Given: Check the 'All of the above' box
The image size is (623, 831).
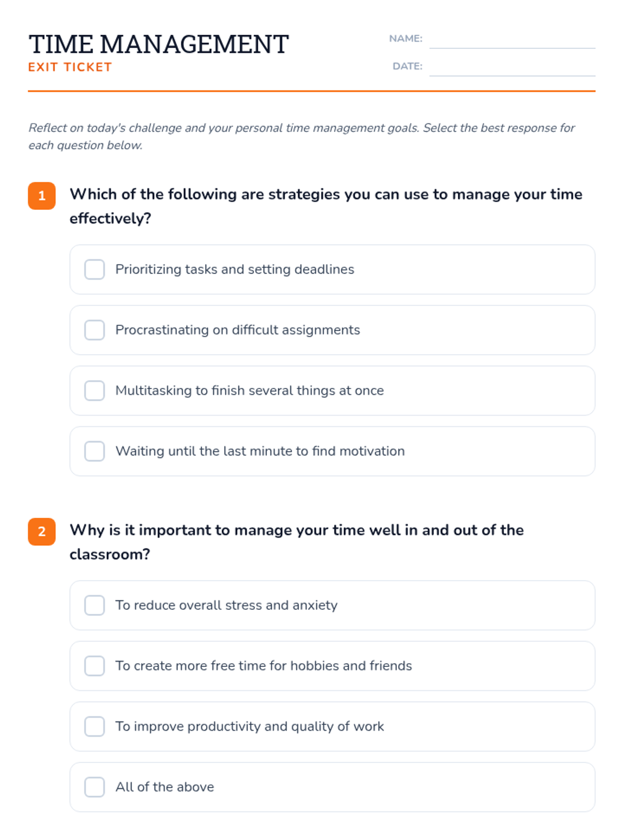Looking at the screenshot, I should click(x=94, y=787).
